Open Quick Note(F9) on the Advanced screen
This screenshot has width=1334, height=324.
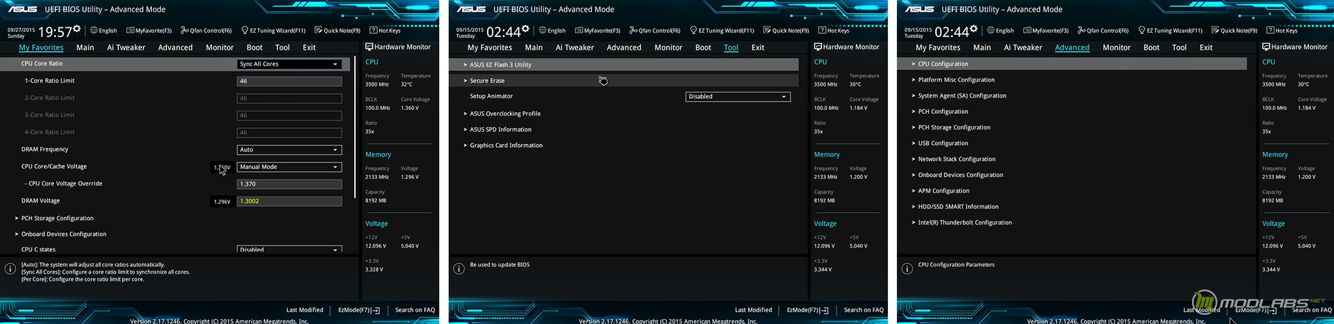coord(1234,31)
